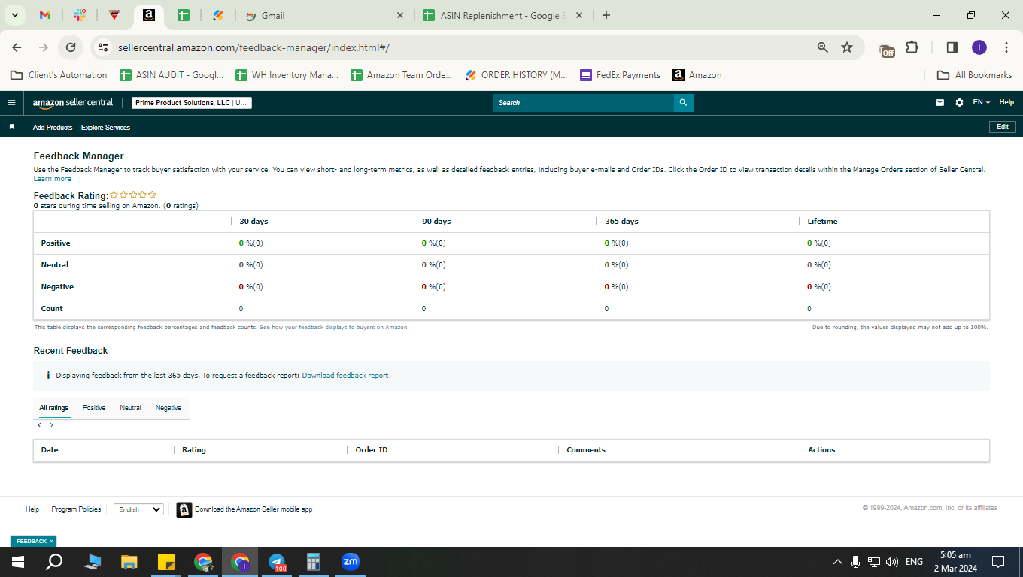This screenshot has height=577, width=1023.
Task: Click the Date column header
Action: pos(50,450)
